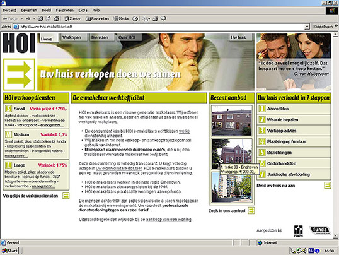Click the NVM logo
The image size is (339, 255).
(x=298, y=231)
